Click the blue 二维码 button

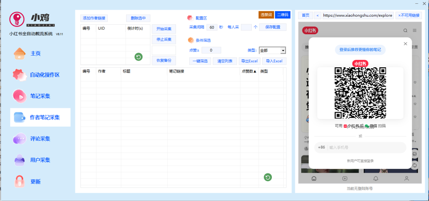point(283,15)
